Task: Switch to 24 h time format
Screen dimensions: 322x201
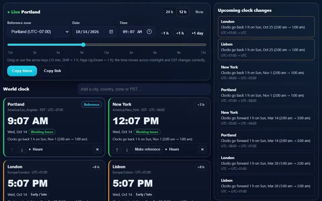Action: (169, 12)
